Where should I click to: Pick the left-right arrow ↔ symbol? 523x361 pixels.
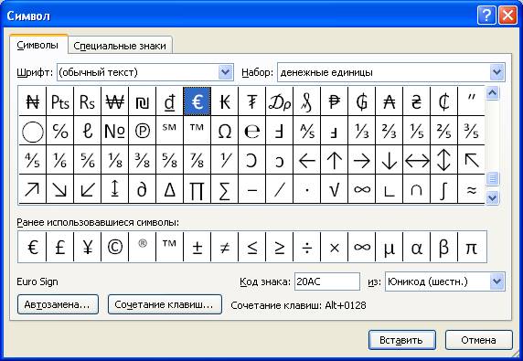pyautogui.click(x=417, y=160)
